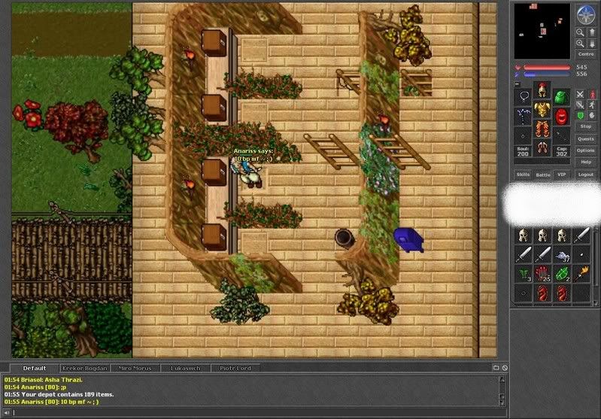Open the VIP list button
The image size is (601, 419).
(x=562, y=175)
